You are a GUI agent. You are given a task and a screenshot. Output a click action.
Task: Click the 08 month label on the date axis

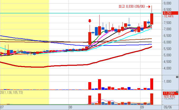click(x=70, y=107)
